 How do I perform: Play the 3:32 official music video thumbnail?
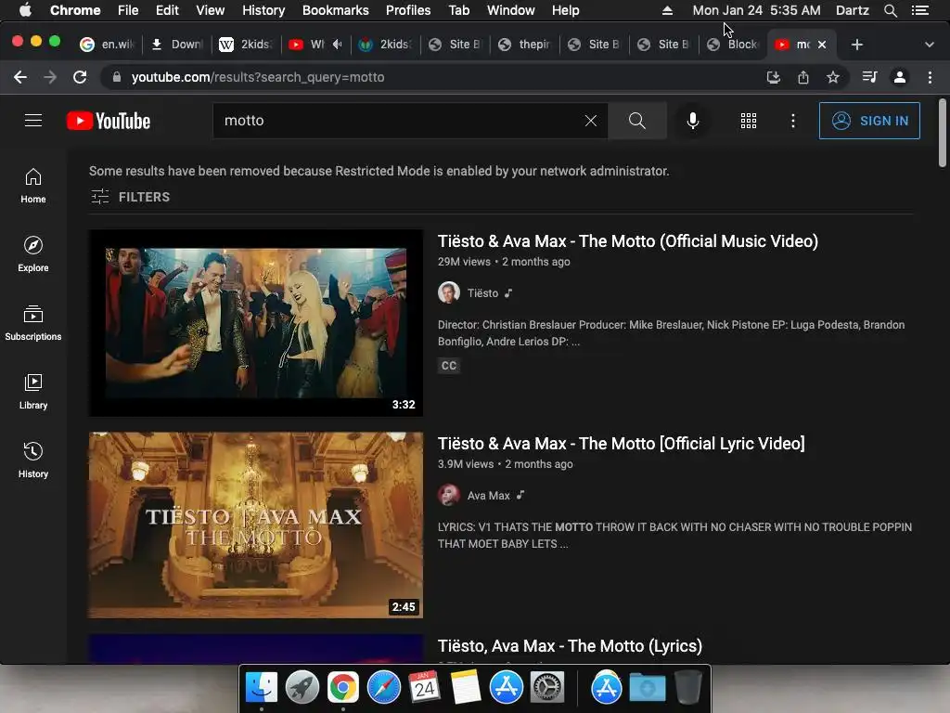pyautogui.click(x=256, y=322)
